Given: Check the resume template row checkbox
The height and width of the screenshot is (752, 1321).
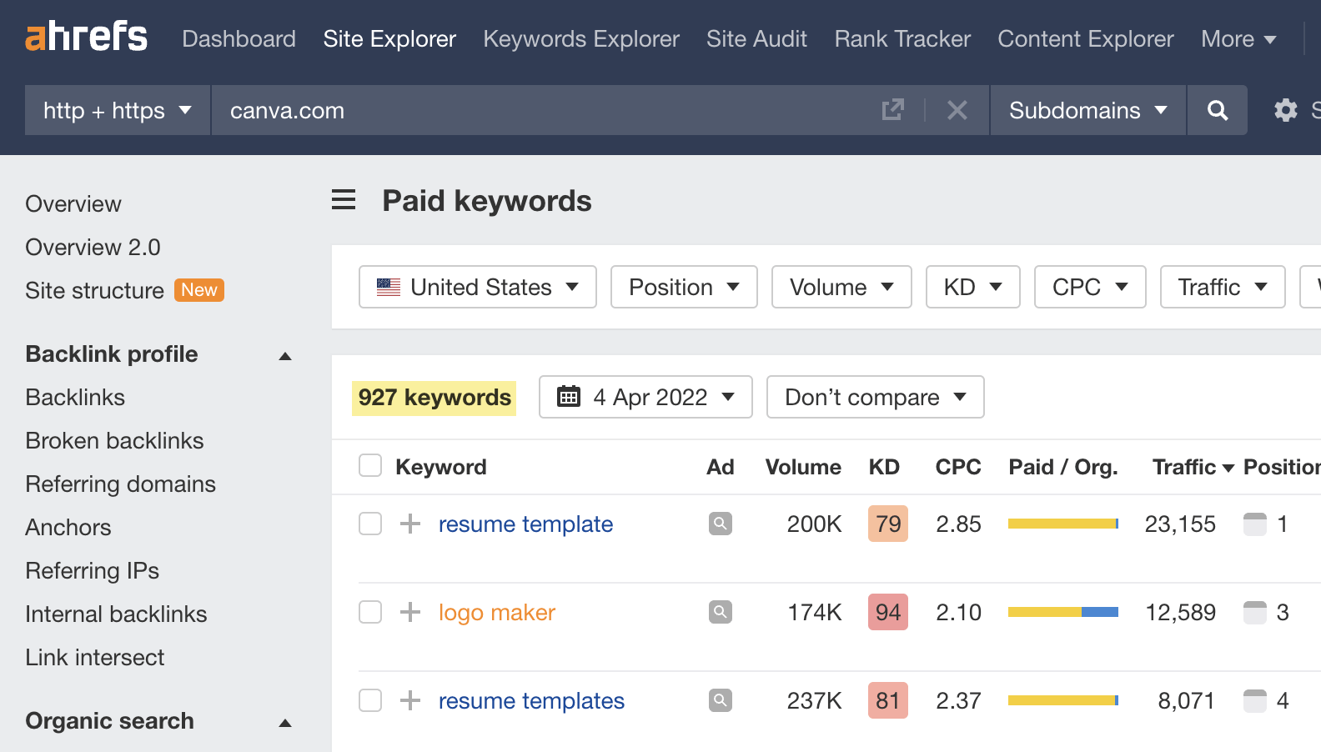Looking at the screenshot, I should click(x=370, y=524).
